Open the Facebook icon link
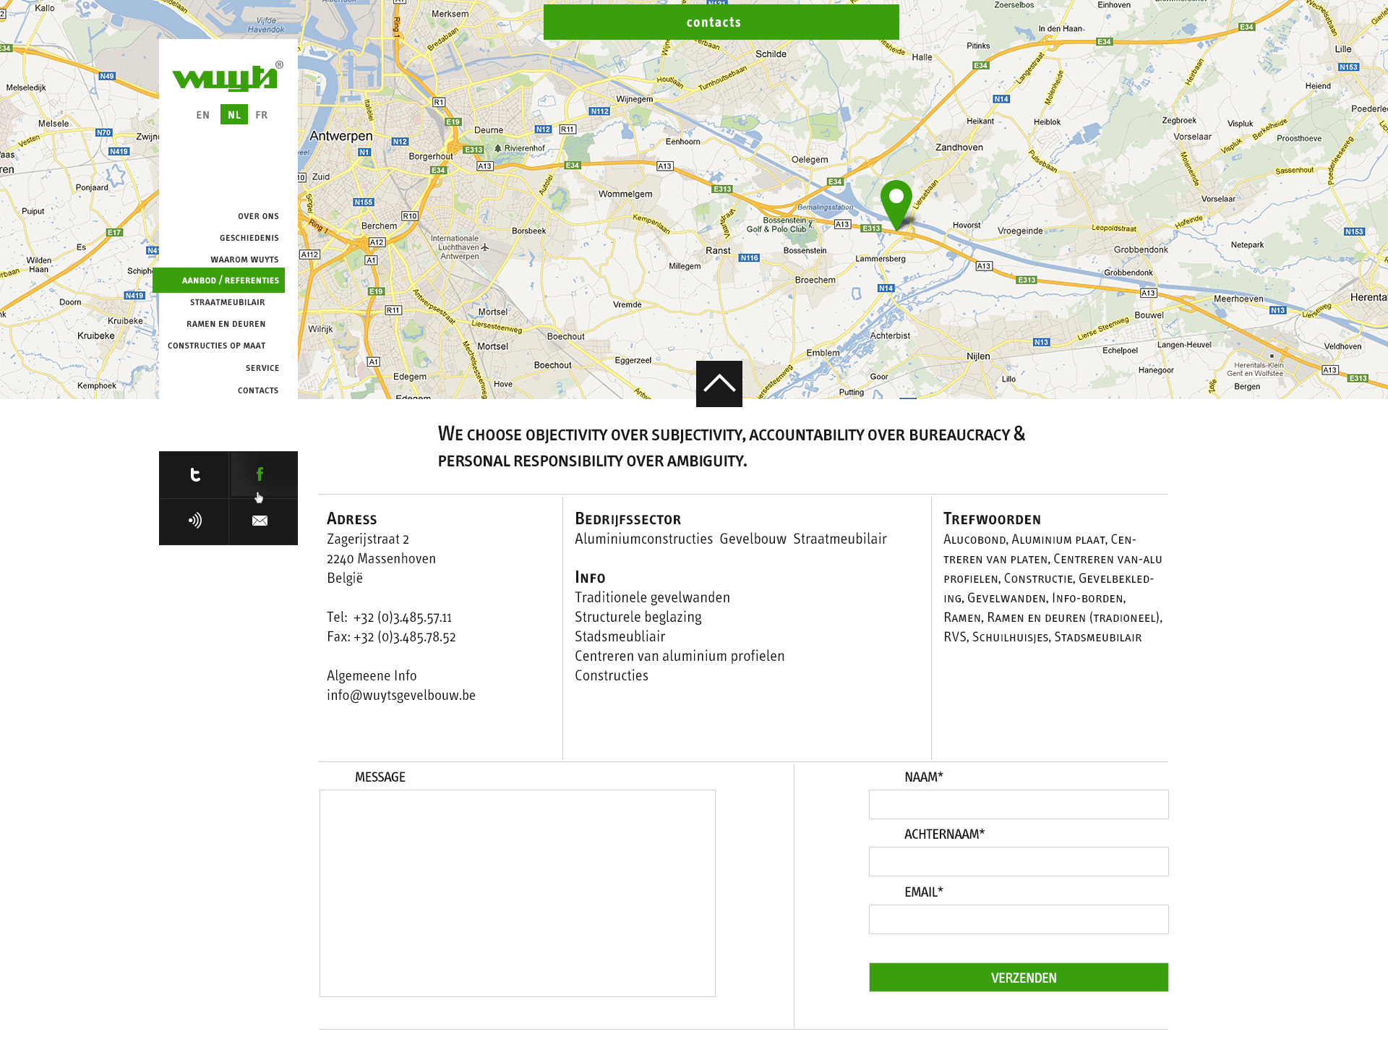 pos(260,474)
